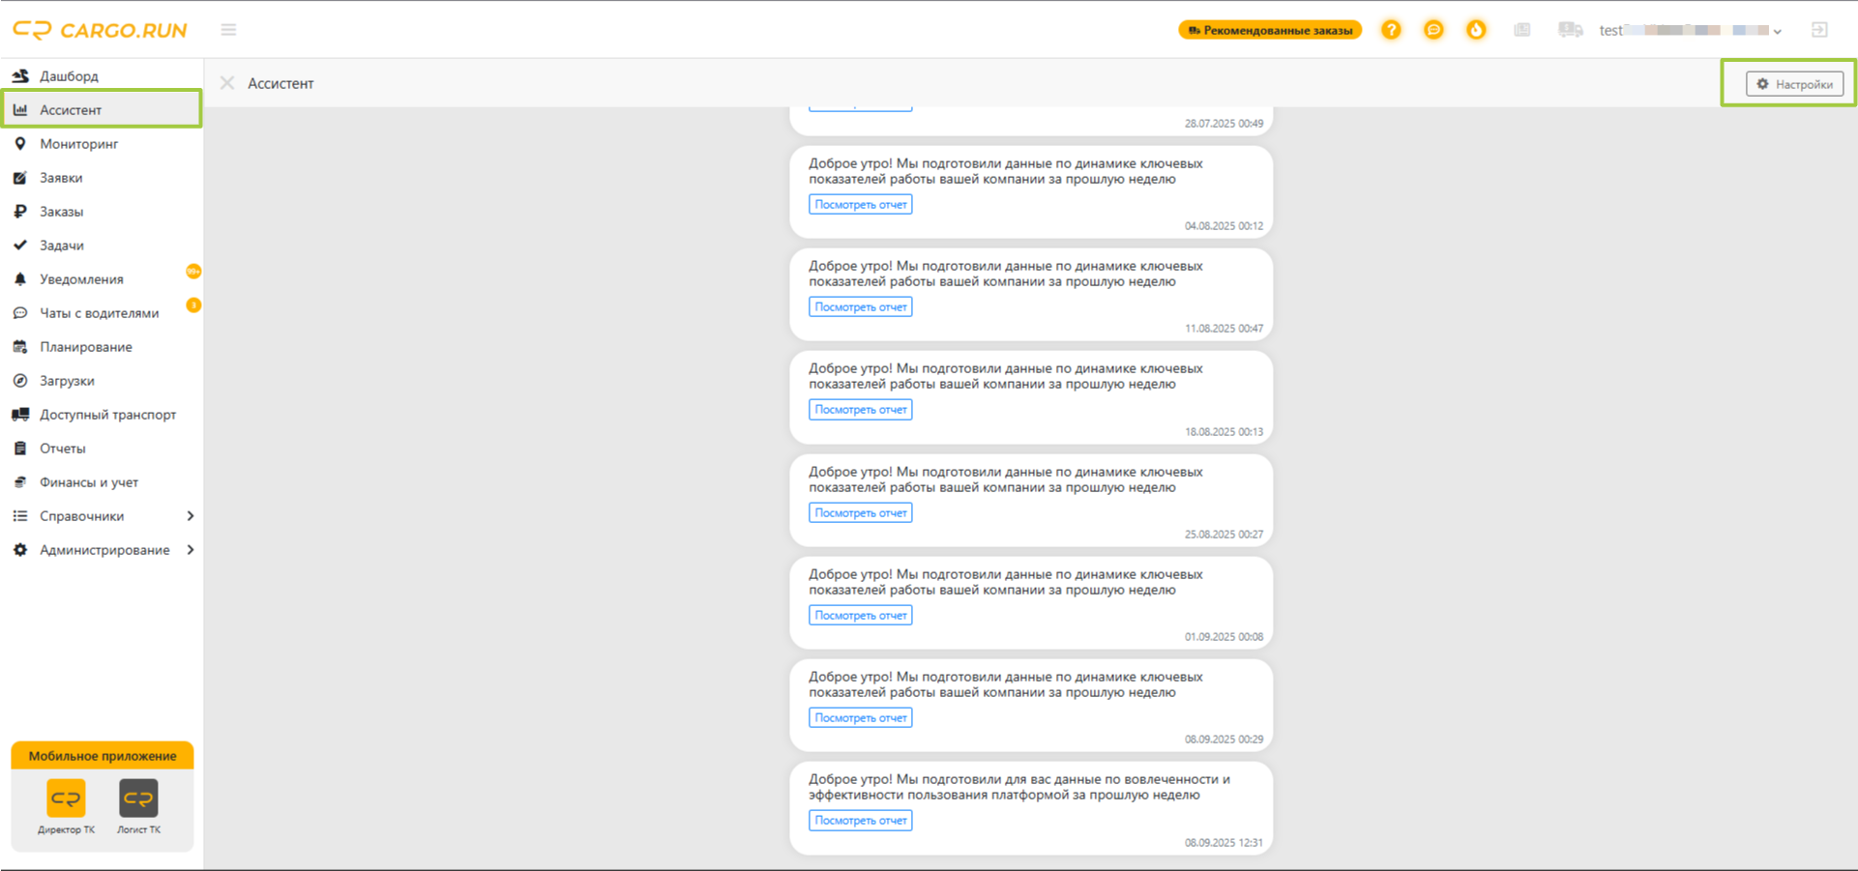Screen dimensions: 1858x871
Task: Toggle the sidebar with the hamburger icon
Action: coord(228,30)
